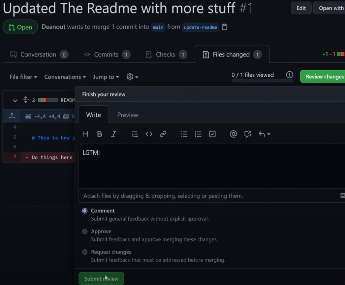Choose Request changes for the review

85,252
